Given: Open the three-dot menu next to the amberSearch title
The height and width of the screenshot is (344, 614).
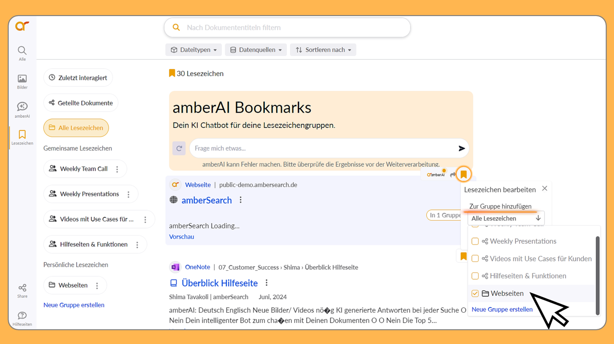Looking at the screenshot, I should pyautogui.click(x=240, y=200).
